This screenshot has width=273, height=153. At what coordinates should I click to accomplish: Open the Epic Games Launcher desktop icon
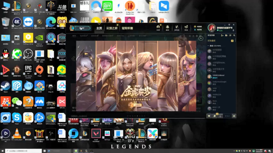(x=28, y=71)
